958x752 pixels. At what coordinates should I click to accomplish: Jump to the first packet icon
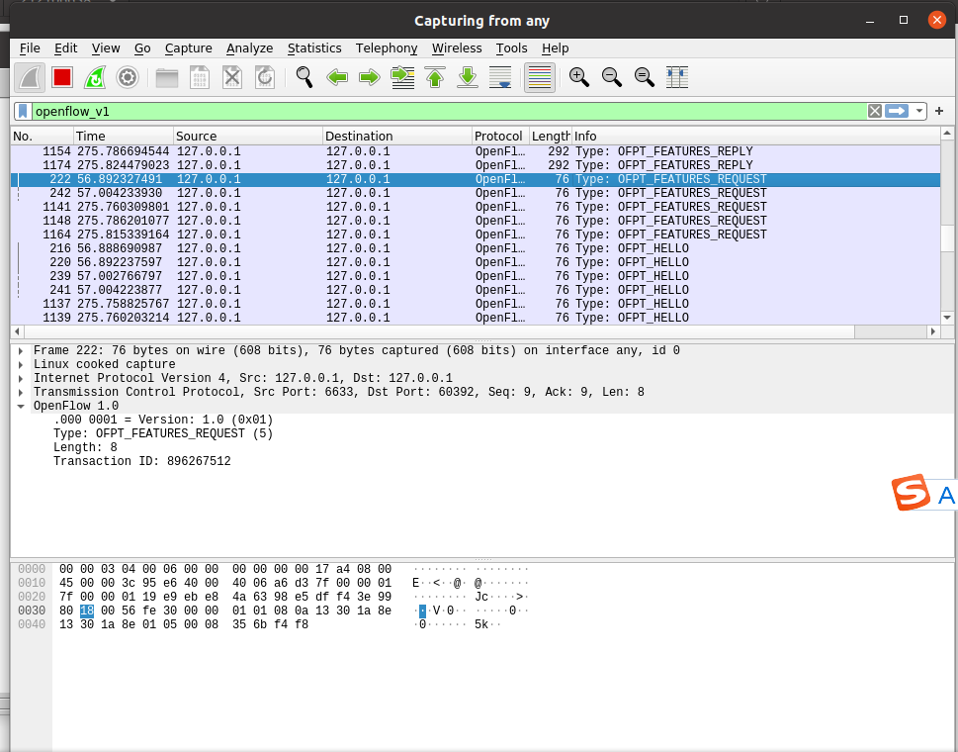pyautogui.click(x=435, y=77)
